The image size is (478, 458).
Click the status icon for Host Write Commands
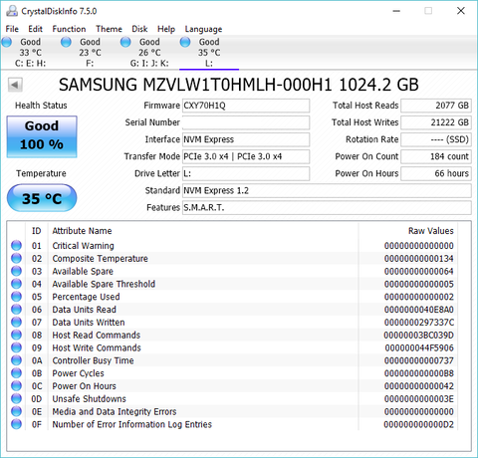[16, 347]
